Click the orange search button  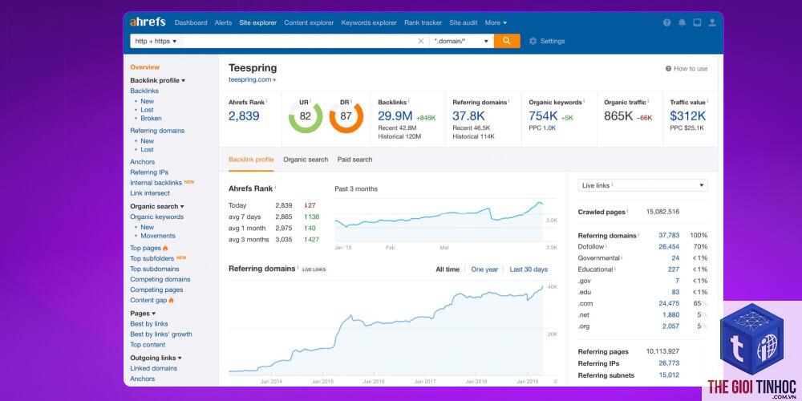[x=507, y=41]
